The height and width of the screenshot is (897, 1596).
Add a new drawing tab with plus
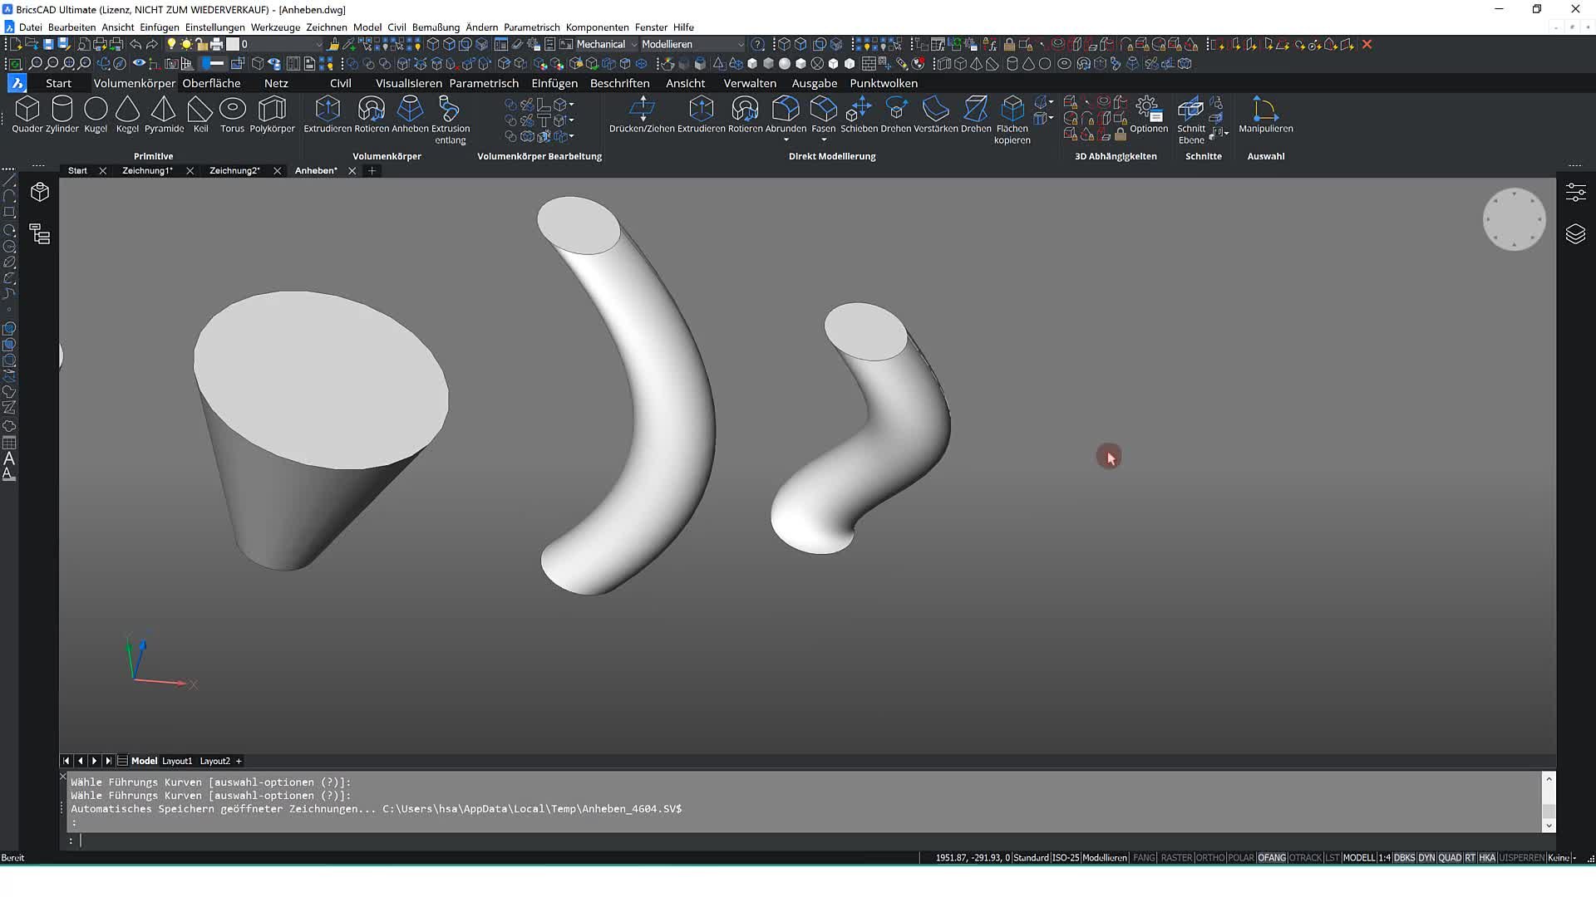(x=372, y=170)
